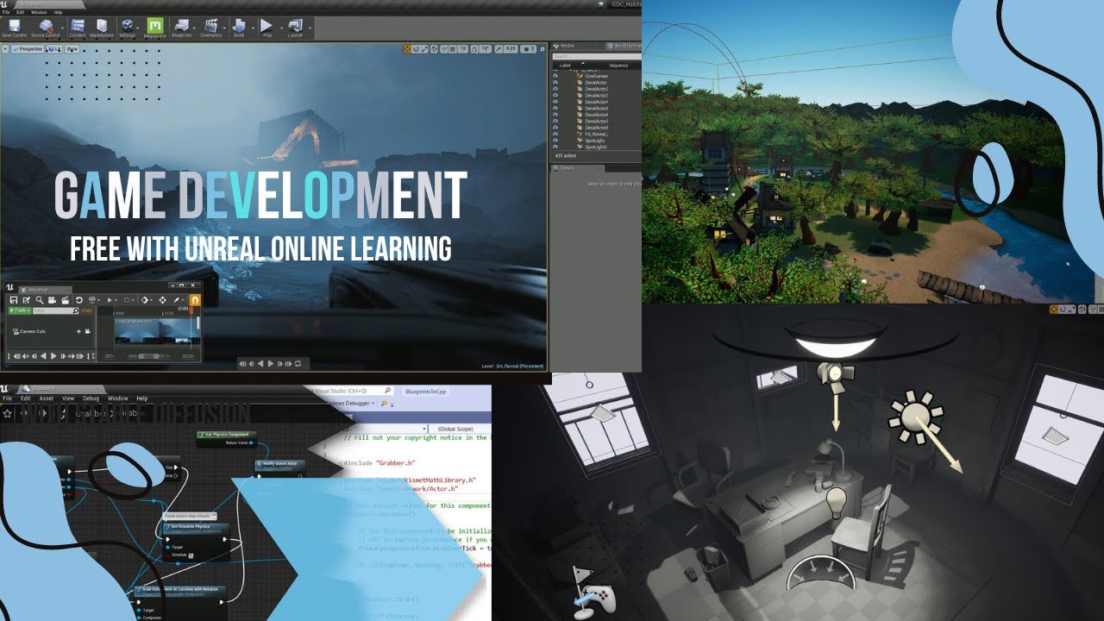
Task: Open the scale snap value 0.25 dropdown
Action: pos(511,49)
